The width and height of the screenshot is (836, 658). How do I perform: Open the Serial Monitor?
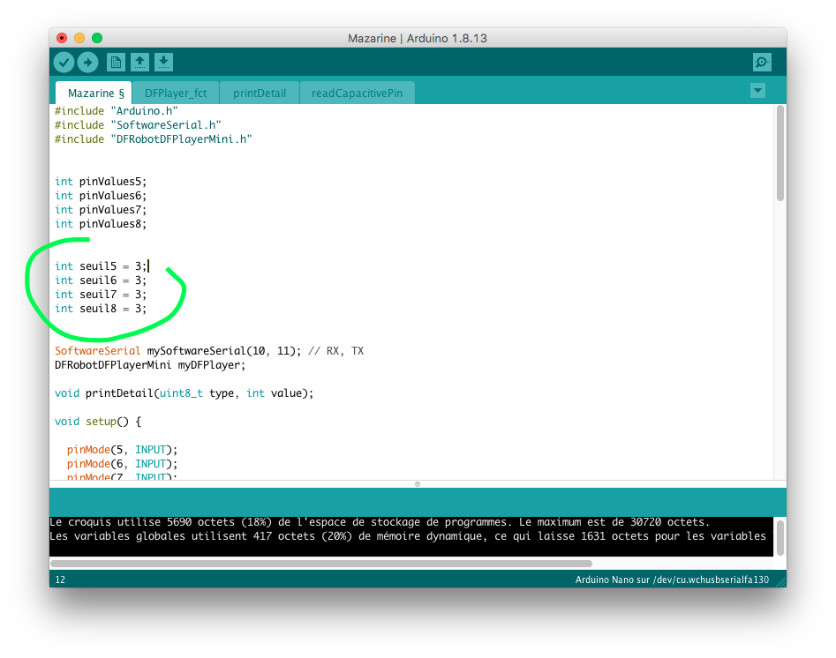761,62
